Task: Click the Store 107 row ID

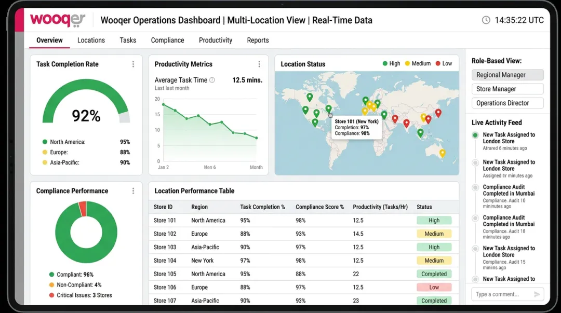Action: coord(165,301)
